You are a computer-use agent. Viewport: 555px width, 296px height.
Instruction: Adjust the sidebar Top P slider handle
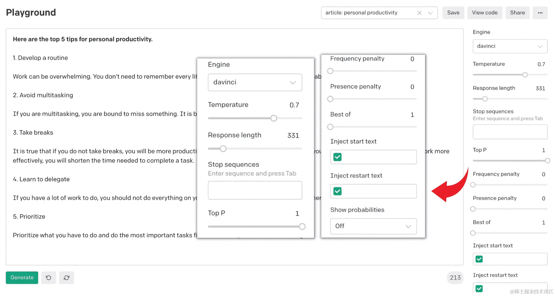coord(547,161)
